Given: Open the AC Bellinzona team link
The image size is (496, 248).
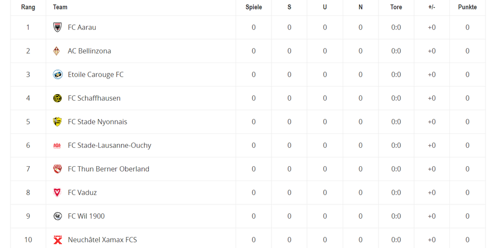Looking at the screenshot, I should 89,51.
